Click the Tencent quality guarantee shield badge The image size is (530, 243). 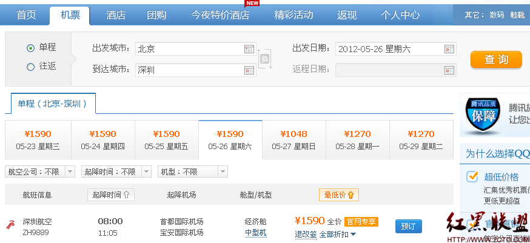point(482,115)
